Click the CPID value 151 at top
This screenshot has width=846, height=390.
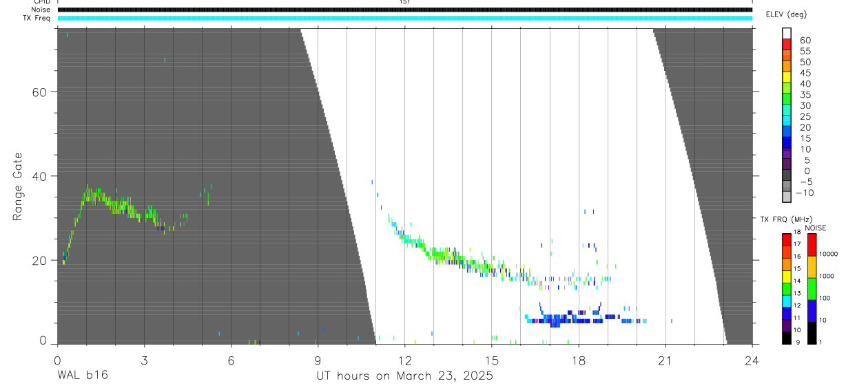coord(404,2)
